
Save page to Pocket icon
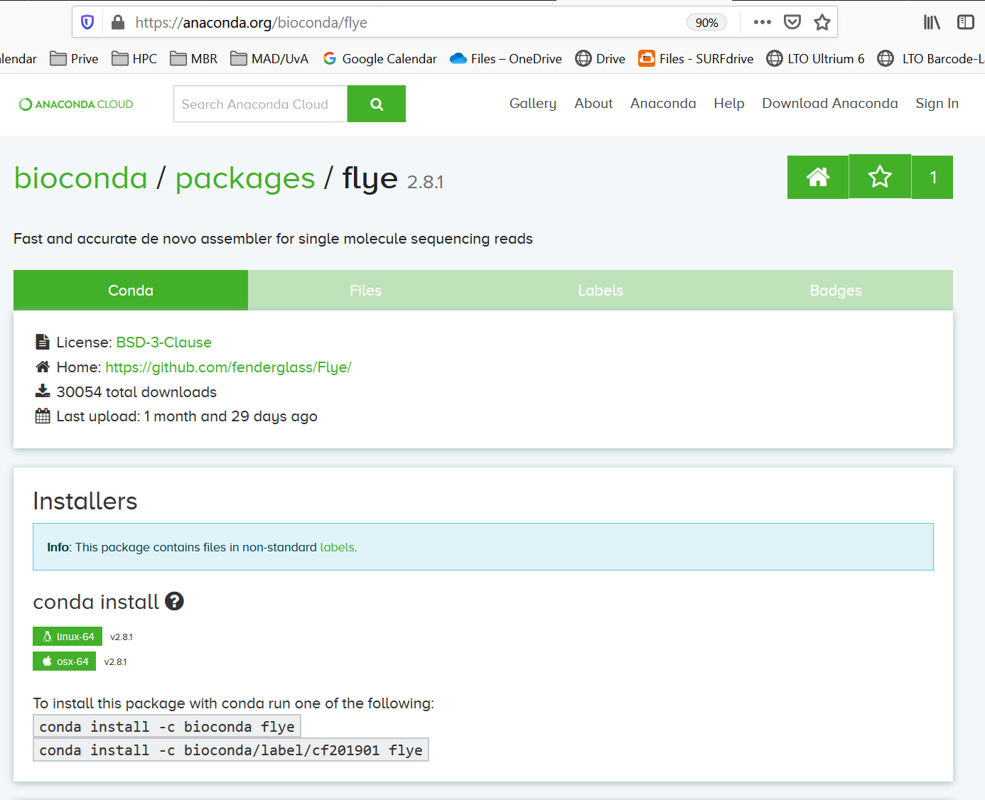[792, 22]
